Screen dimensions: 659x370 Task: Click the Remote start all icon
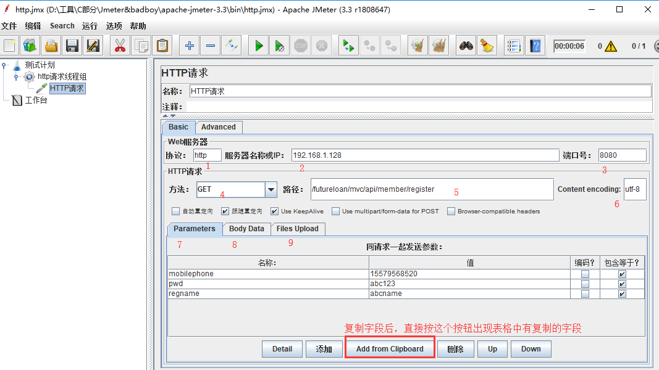point(348,46)
